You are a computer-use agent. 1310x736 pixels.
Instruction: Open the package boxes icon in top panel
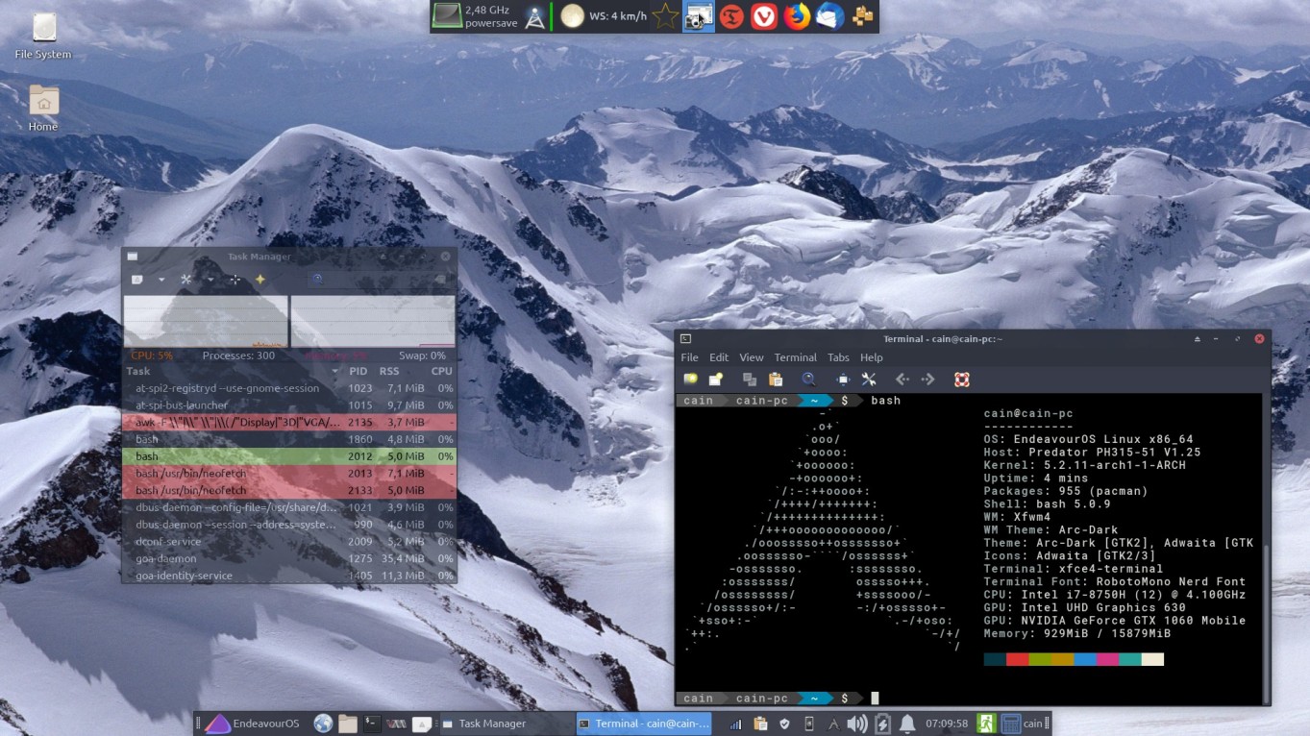pyautogui.click(x=863, y=16)
